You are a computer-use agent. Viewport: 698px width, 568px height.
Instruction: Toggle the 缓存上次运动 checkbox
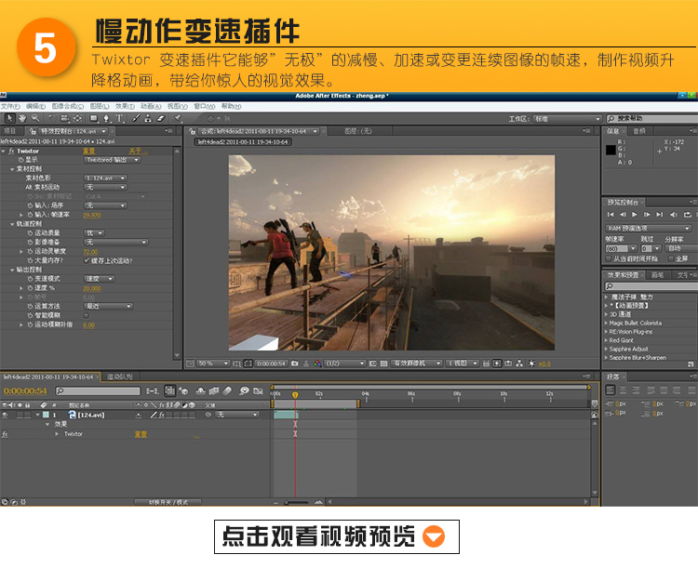(x=86, y=260)
